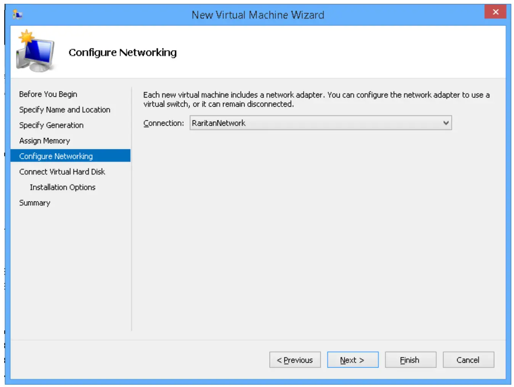Open the Summary step

coord(35,203)
